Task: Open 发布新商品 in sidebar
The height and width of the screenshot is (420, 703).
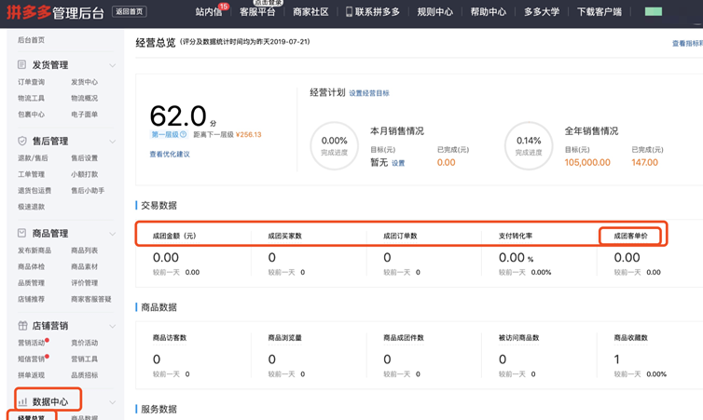Action: point(34,251)
